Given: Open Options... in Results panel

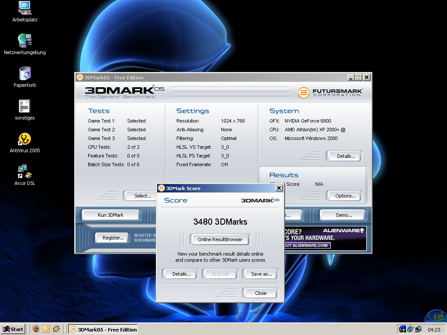Looking at the screenshot, I should pos(344,196).
